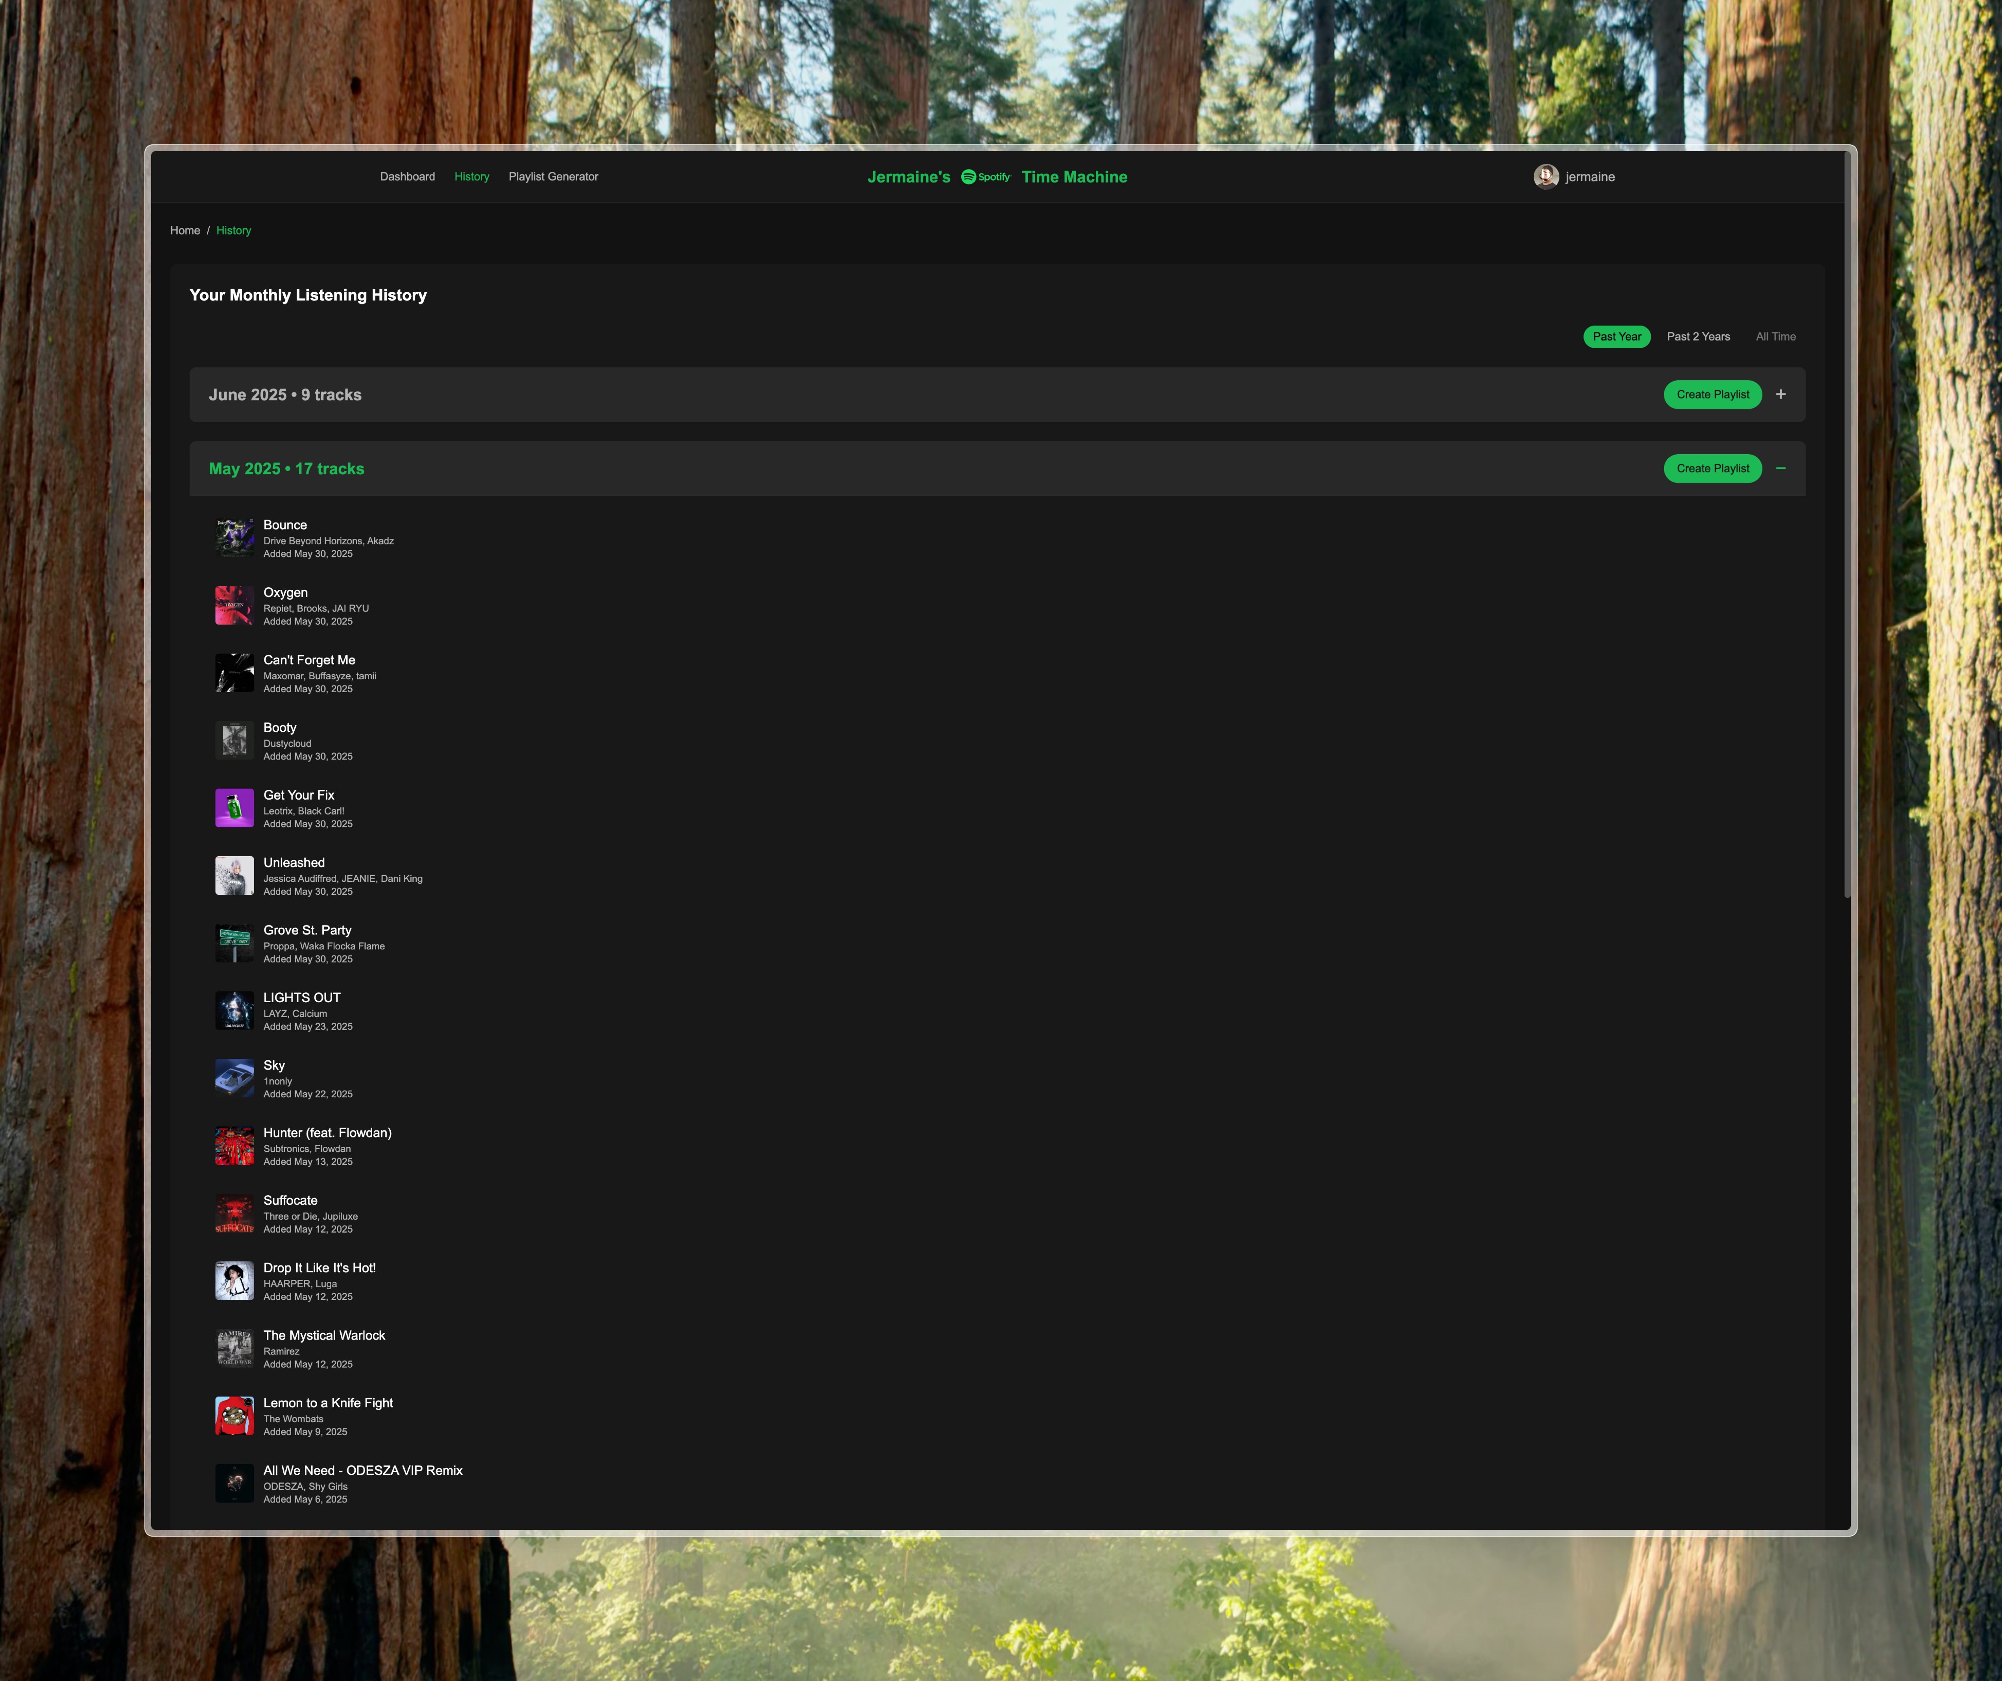The width and height of the screenshot is (2002, 1681).
Task: Click the Lemon to a Knife Fight artwork
Action: [x=235, y=1416]
